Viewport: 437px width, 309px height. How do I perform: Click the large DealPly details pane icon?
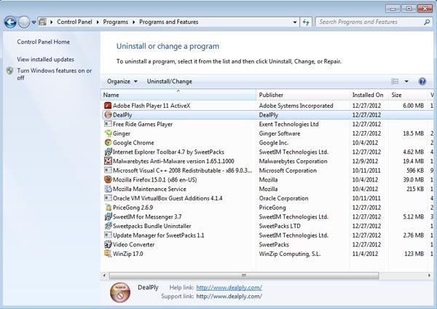120,292
